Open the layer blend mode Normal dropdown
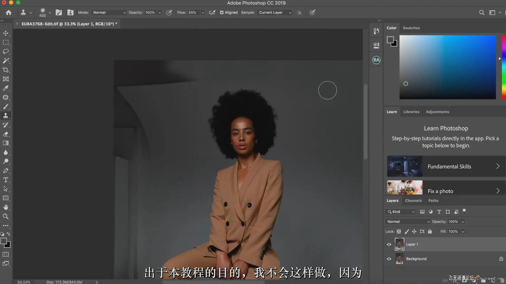506x284 pixels. tap(408, 222)
